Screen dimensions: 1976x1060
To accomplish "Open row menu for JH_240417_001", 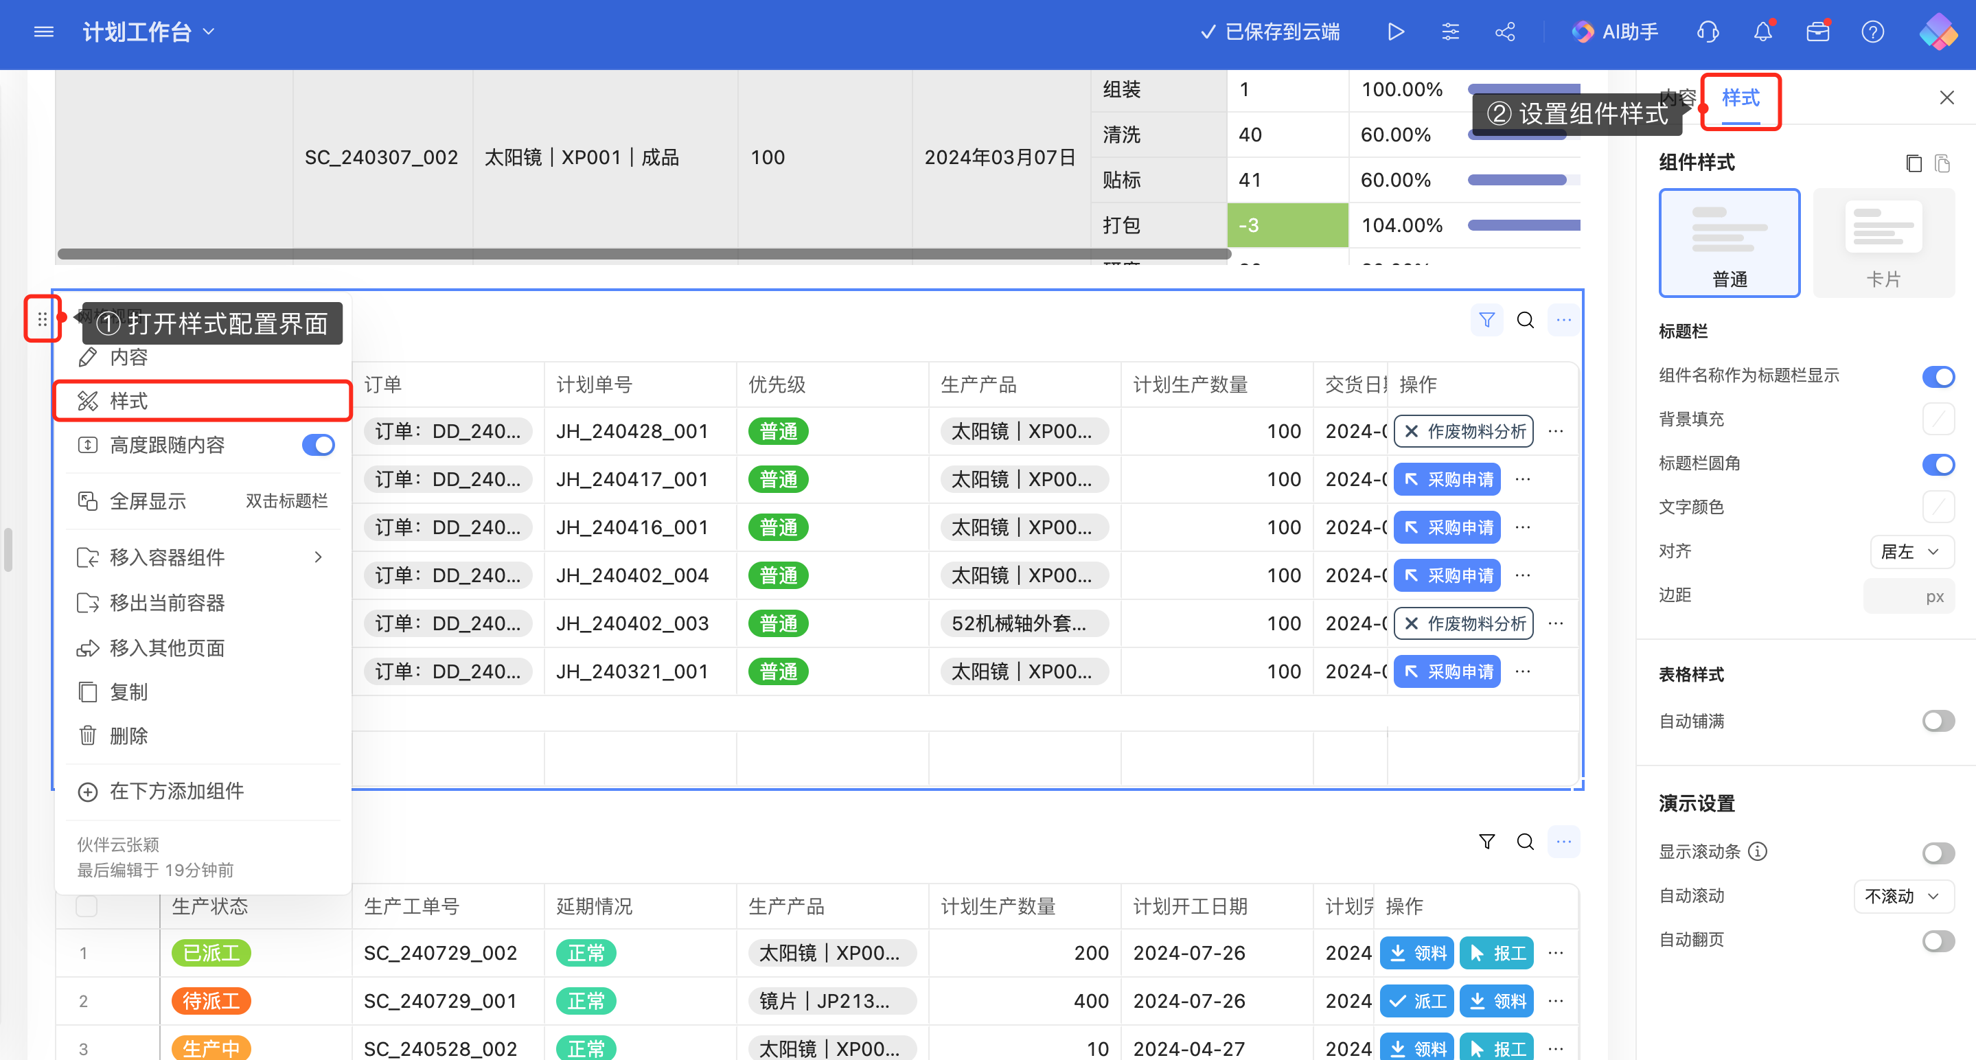I will pyautogui.click(x=1523, y=479).
